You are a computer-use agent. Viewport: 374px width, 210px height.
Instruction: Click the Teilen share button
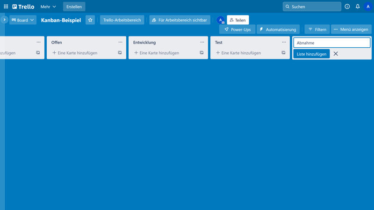[237, 20]
